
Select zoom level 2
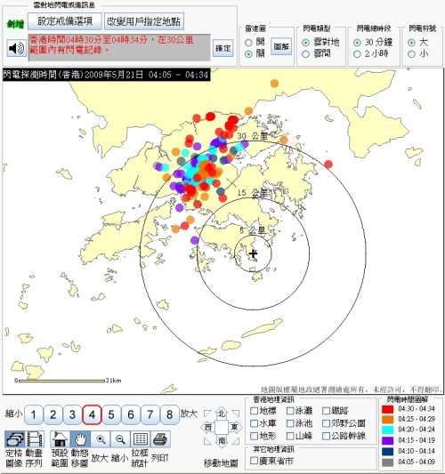click(x=53, y=414)
